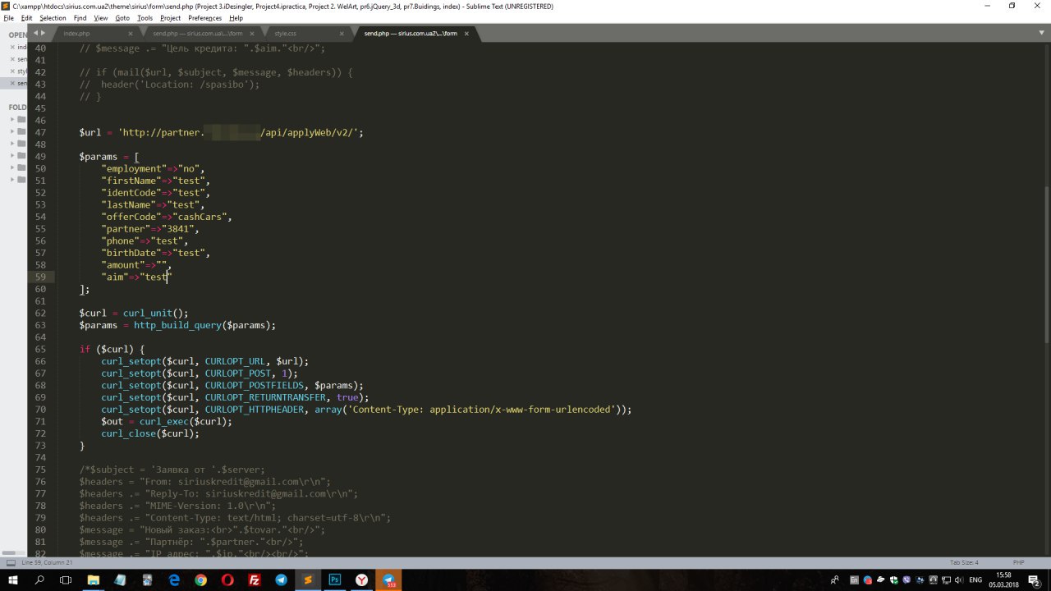The height and width of the screenshot is (591, 1051).
Task: Open the Edit menu
Action: (x=27, y=18)
